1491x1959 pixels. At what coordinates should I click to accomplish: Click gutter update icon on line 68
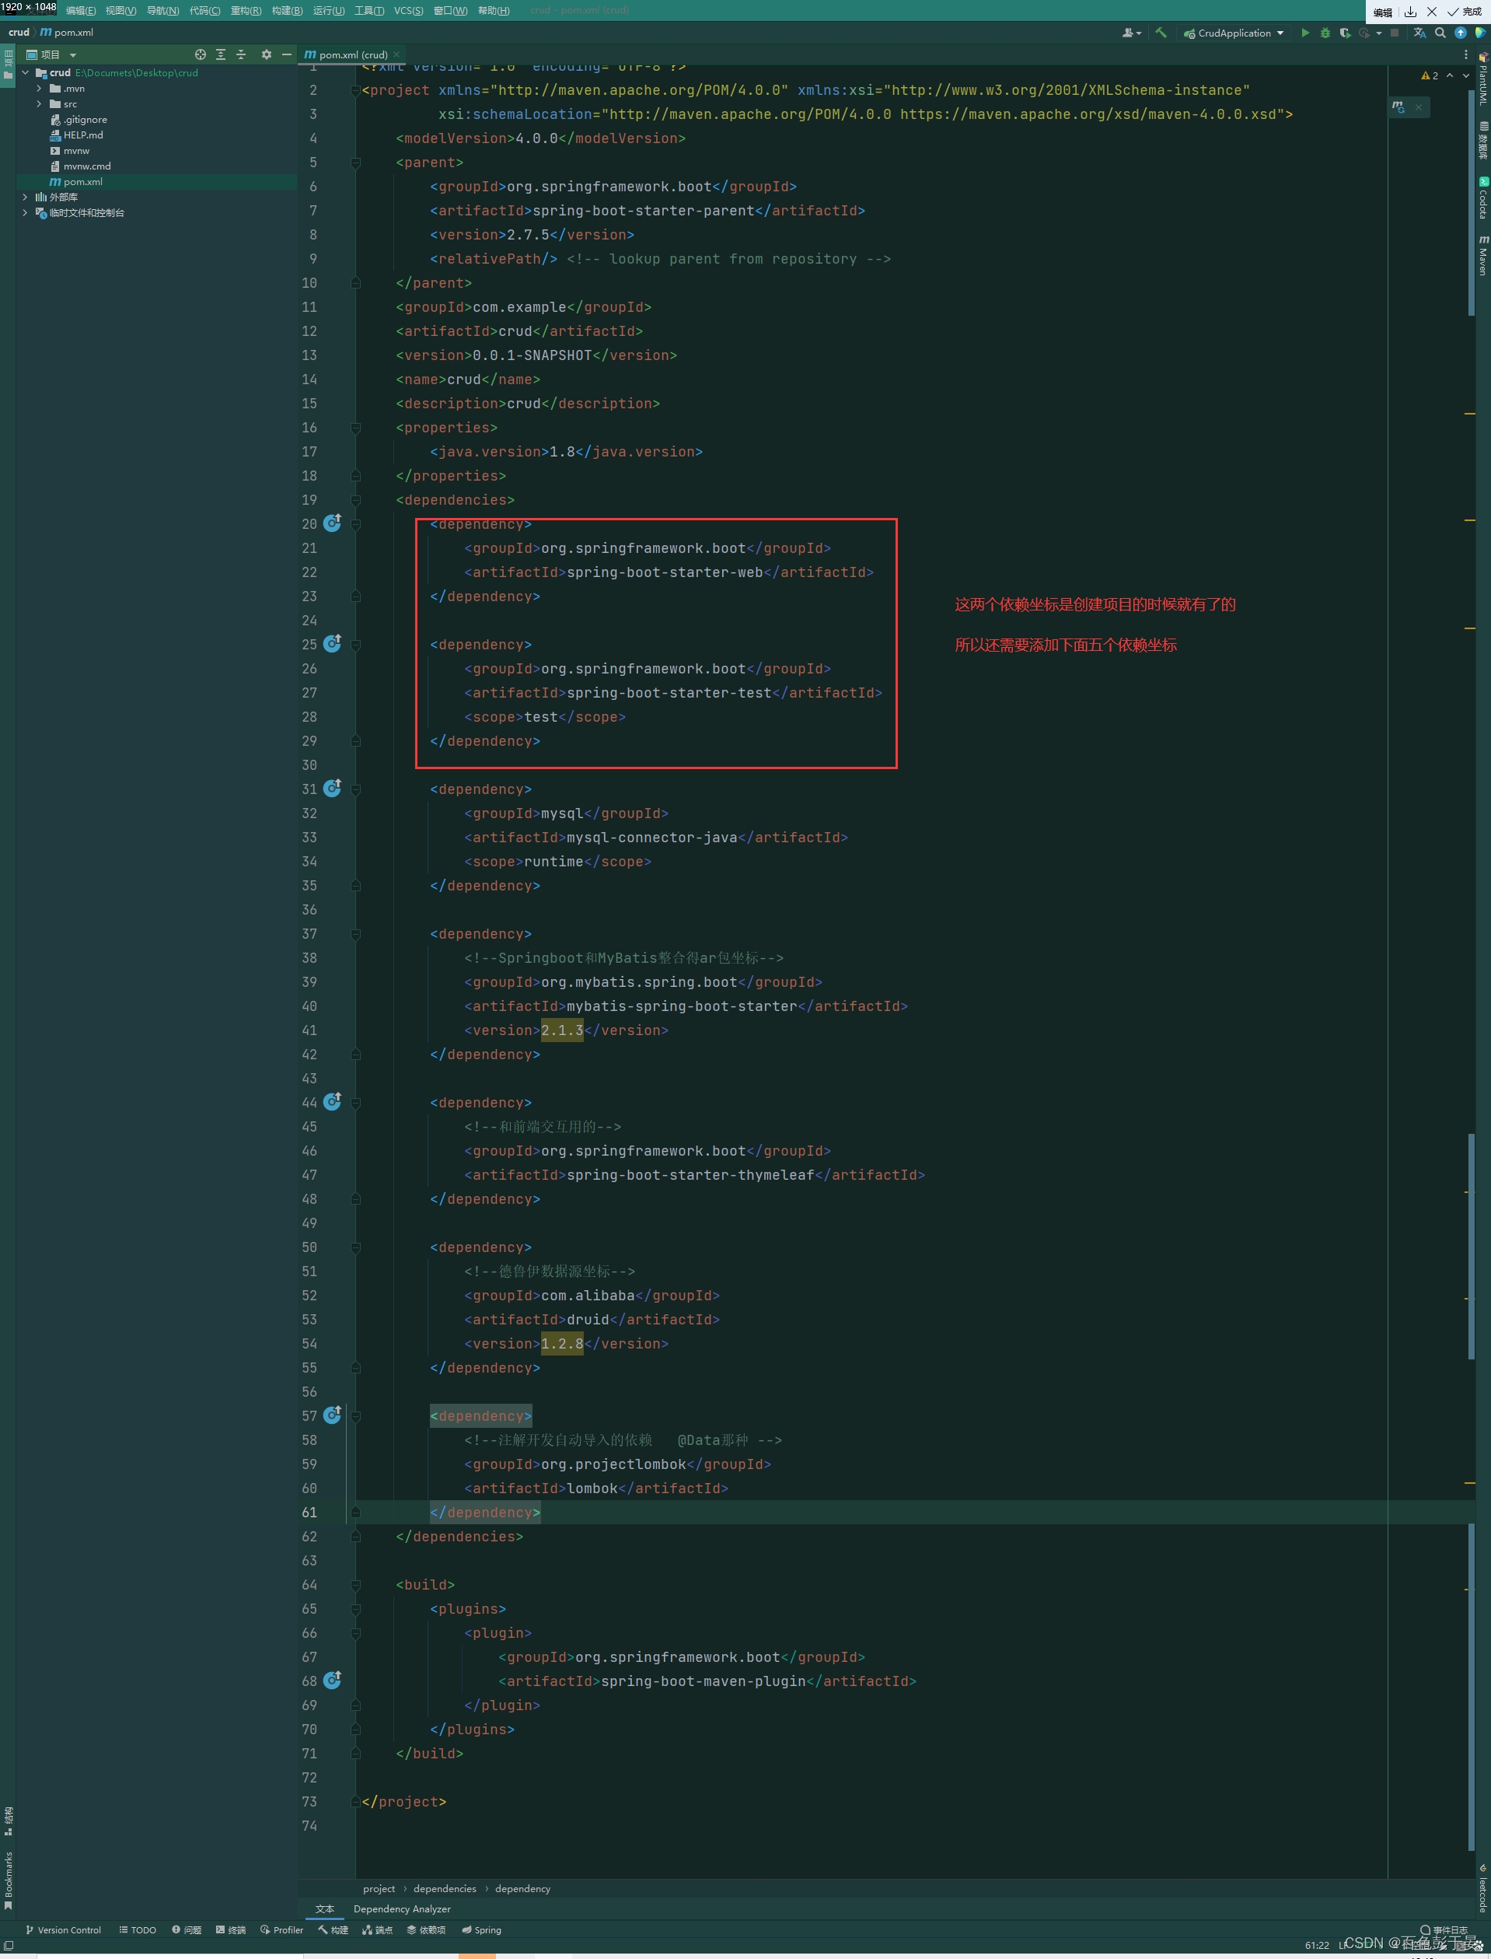tap(332, 1681)
